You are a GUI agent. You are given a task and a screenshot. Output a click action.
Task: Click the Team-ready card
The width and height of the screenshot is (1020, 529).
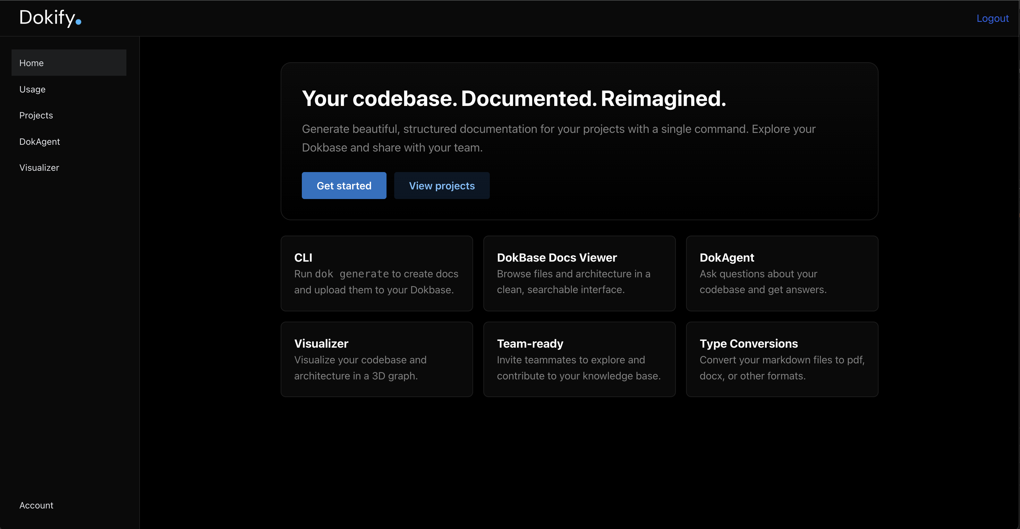(x=579, y=360)
